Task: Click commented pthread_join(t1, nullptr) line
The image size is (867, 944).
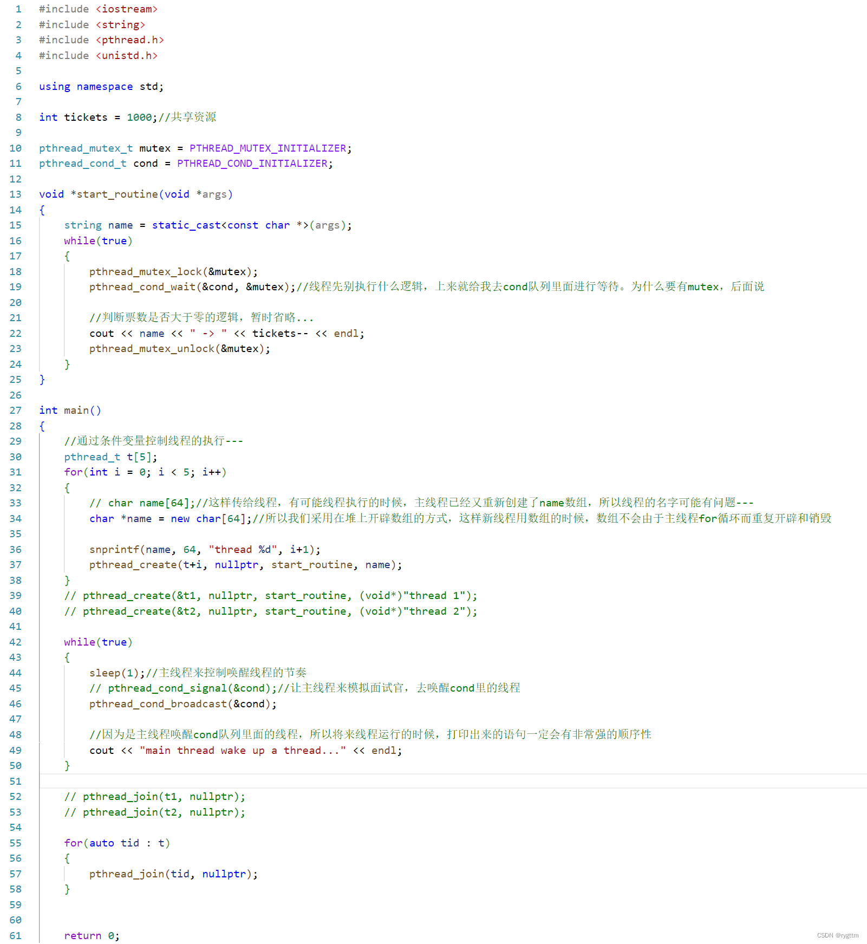Action: (154, 797)
